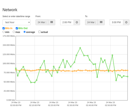Click the 'Select or enter date/time range' label
132x107 pixels.
[16, 16]
